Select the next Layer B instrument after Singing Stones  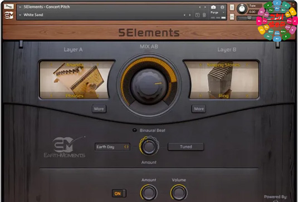tap(247, 65)
